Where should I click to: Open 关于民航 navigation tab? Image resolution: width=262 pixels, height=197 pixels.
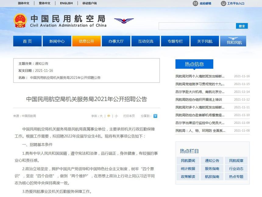click(205, 41)
